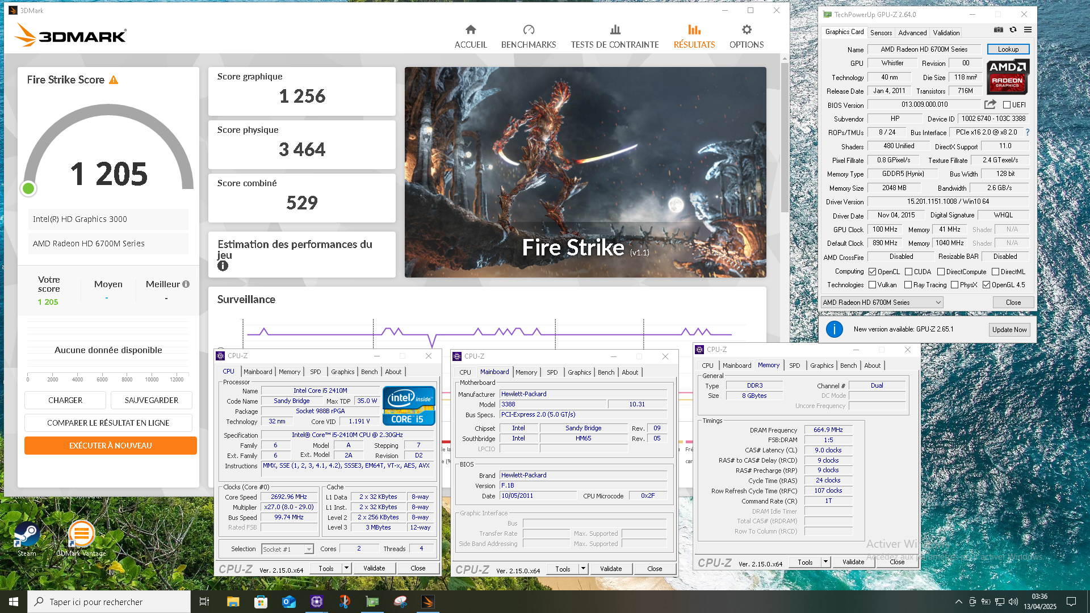Click CHARGER button in 3DMark
The width and height of the screenshot is (1090, 613).
[x=65, y=400]
